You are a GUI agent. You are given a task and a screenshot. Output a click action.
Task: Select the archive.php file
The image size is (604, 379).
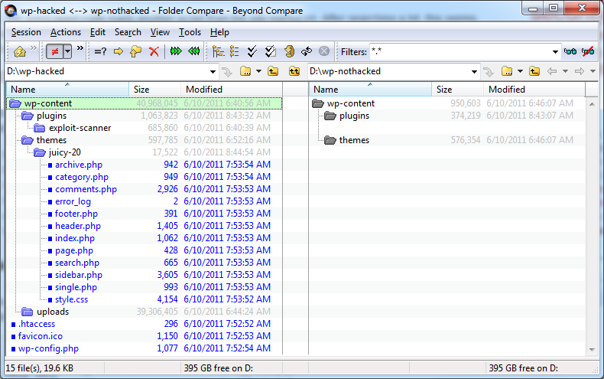coord(79,165)
